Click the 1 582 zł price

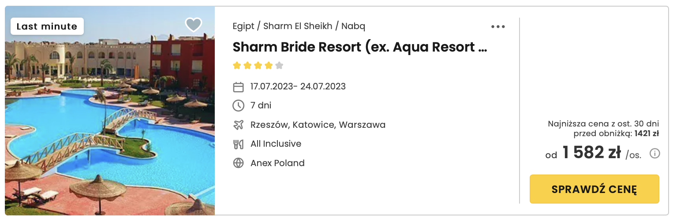click(x=591, y=153)
